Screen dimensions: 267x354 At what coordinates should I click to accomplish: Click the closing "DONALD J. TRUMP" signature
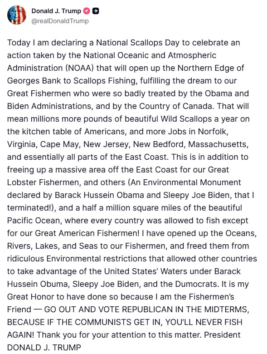pyautogui.click(x=44, y=348)
